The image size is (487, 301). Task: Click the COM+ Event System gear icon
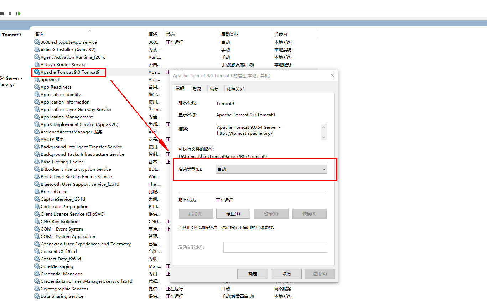click(37, 229)
